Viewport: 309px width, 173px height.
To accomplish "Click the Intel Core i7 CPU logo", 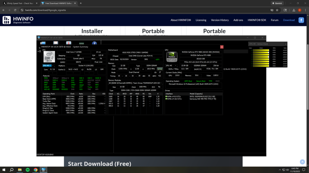I will pos(49,57).
